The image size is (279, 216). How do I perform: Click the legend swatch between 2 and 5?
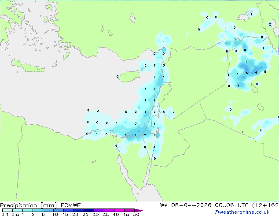(38, 210)
